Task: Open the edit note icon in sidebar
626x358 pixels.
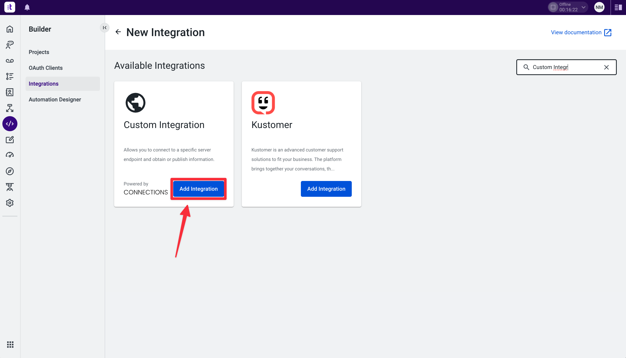Action: tap(10, 140)
